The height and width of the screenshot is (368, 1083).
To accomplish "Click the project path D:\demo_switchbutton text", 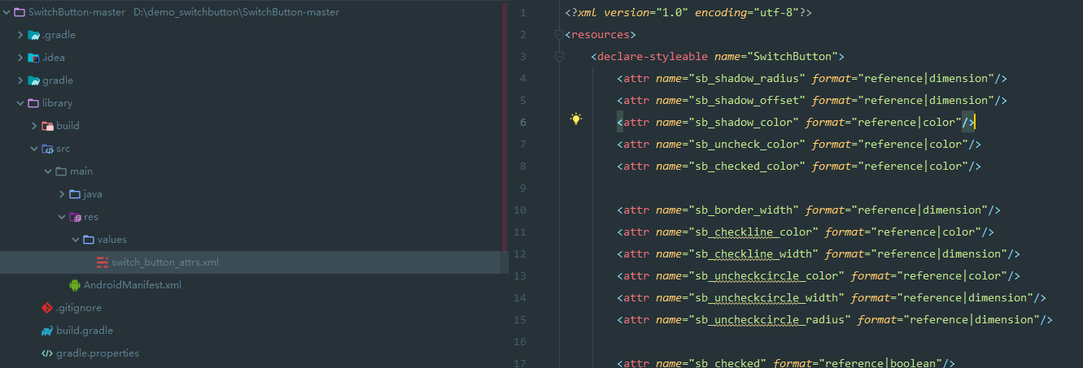I will [x=237, y=12].
